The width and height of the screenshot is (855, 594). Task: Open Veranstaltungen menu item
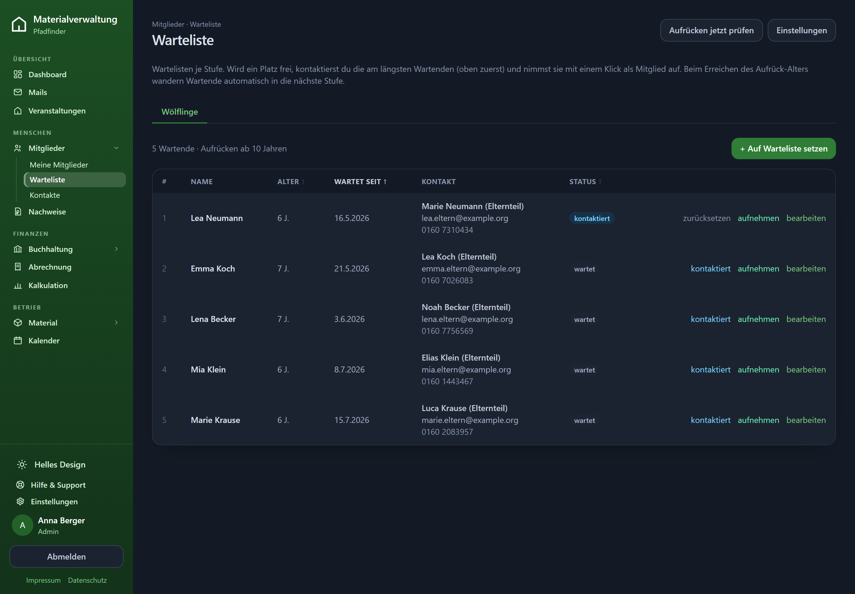pos(66,110)
